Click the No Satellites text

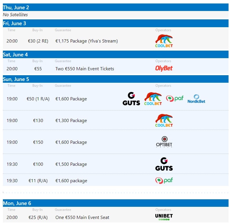(x=15, y=15)
